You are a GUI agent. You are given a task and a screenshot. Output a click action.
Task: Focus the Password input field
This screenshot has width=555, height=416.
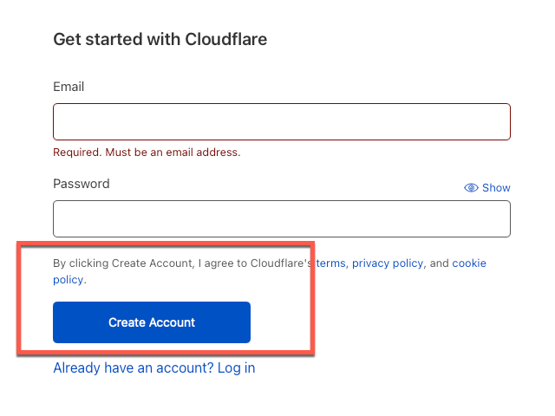click(x=282, y=218)
